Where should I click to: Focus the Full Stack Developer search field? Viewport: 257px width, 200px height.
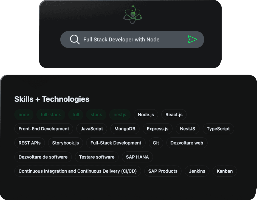132,40
